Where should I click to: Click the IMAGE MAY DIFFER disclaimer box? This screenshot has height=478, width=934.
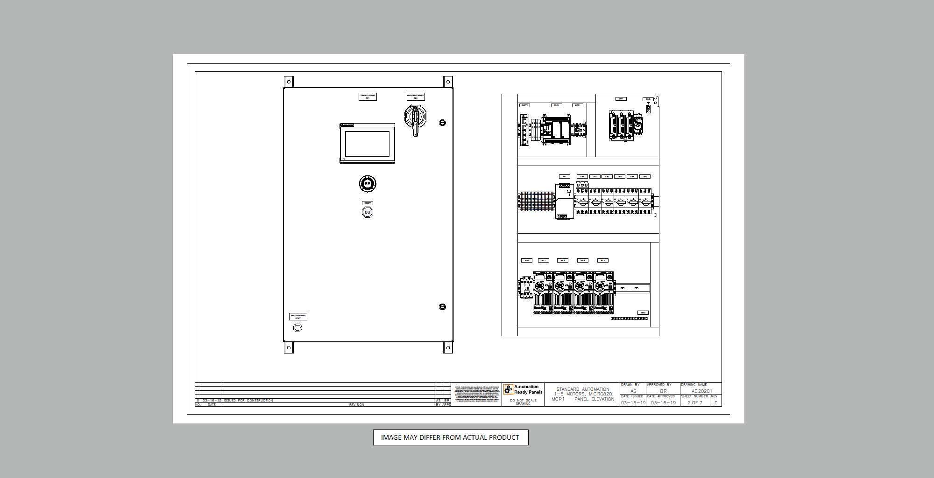click(451, 437)
